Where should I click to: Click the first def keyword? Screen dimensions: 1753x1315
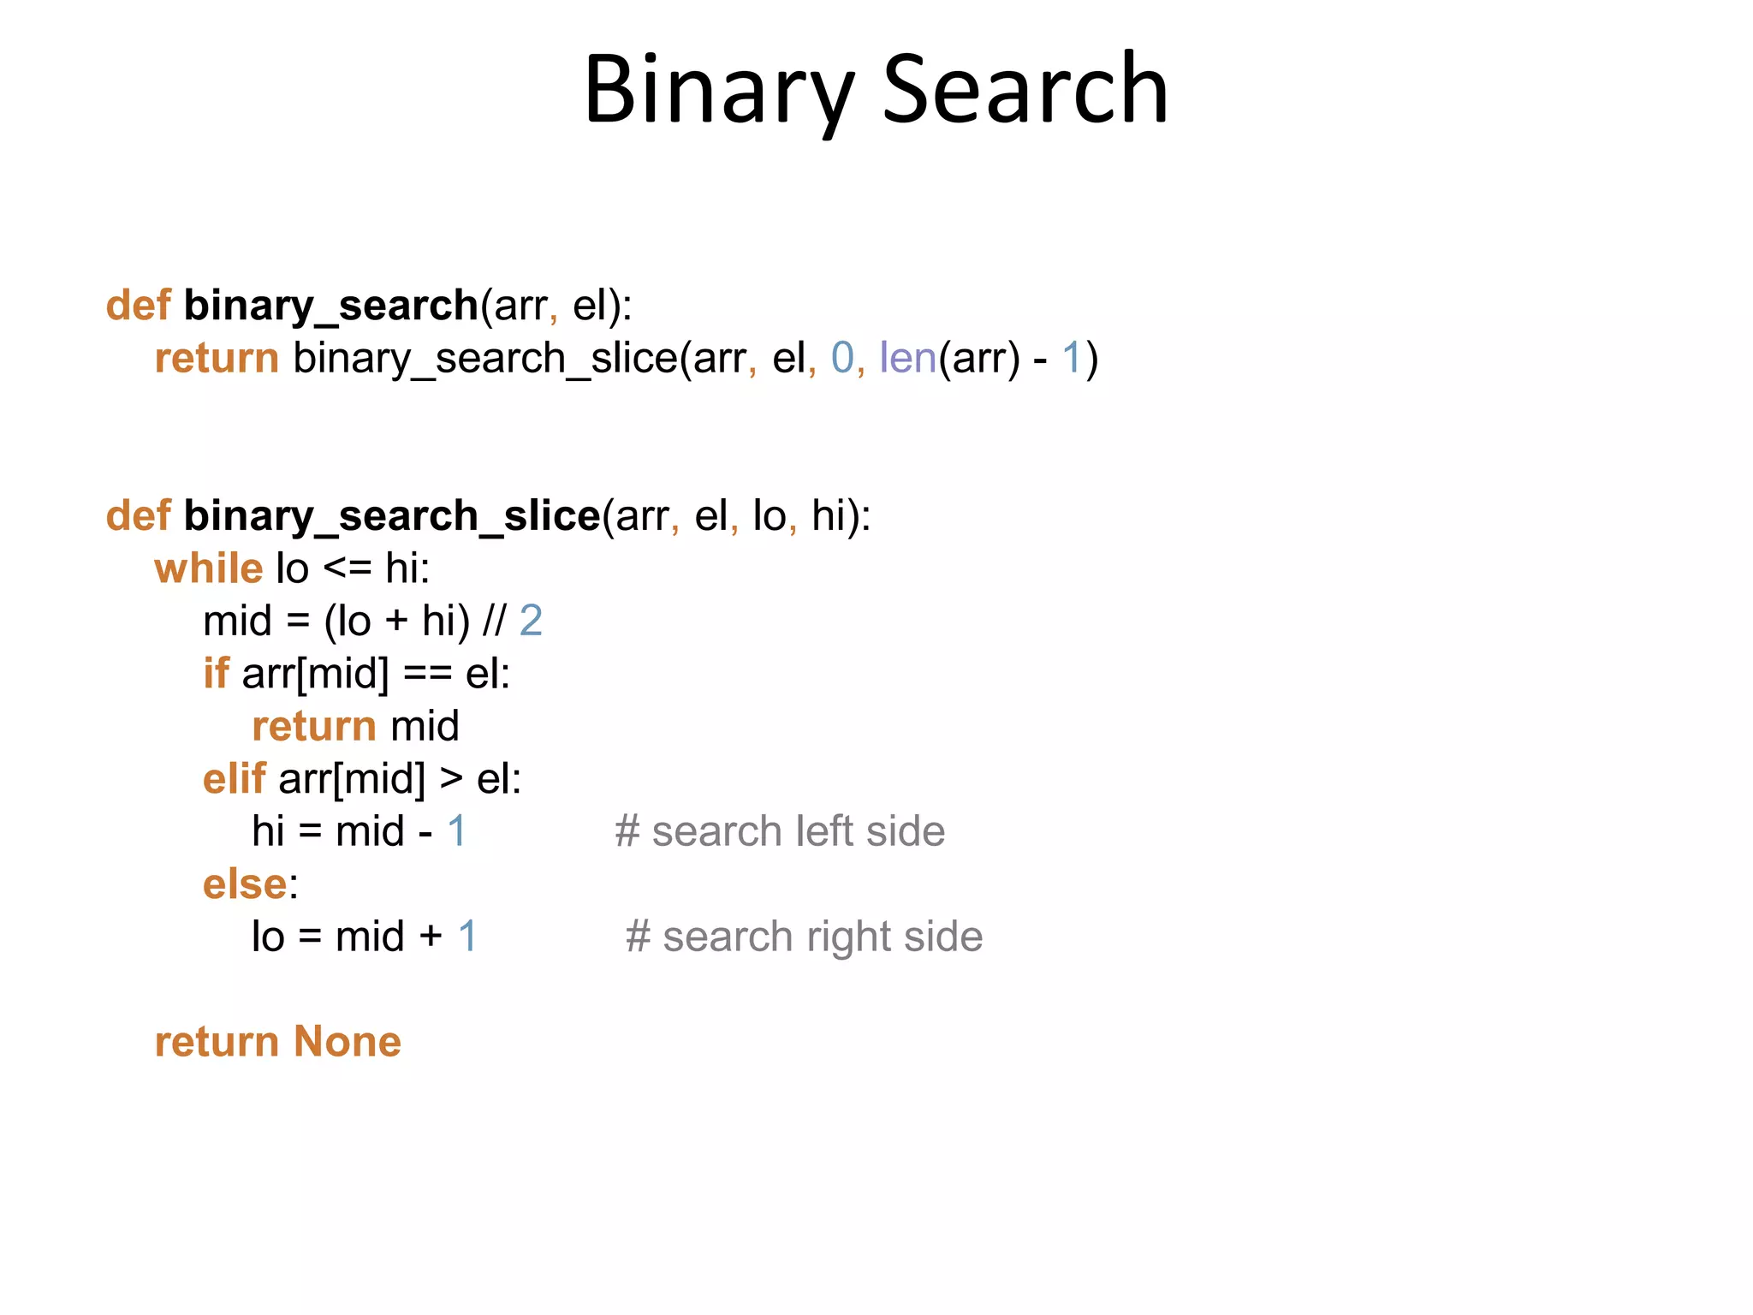pos(138,305)
